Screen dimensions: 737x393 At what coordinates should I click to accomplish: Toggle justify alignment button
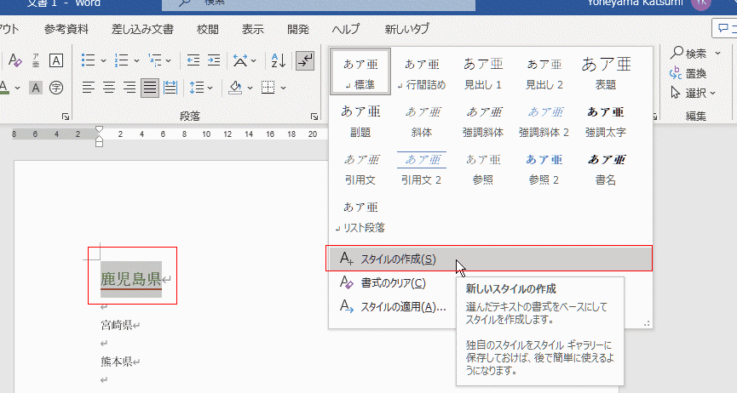[x=150, y=87]
